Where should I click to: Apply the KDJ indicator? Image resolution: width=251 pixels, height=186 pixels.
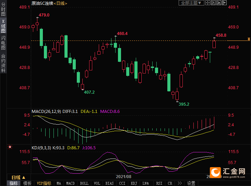(134, 183)
